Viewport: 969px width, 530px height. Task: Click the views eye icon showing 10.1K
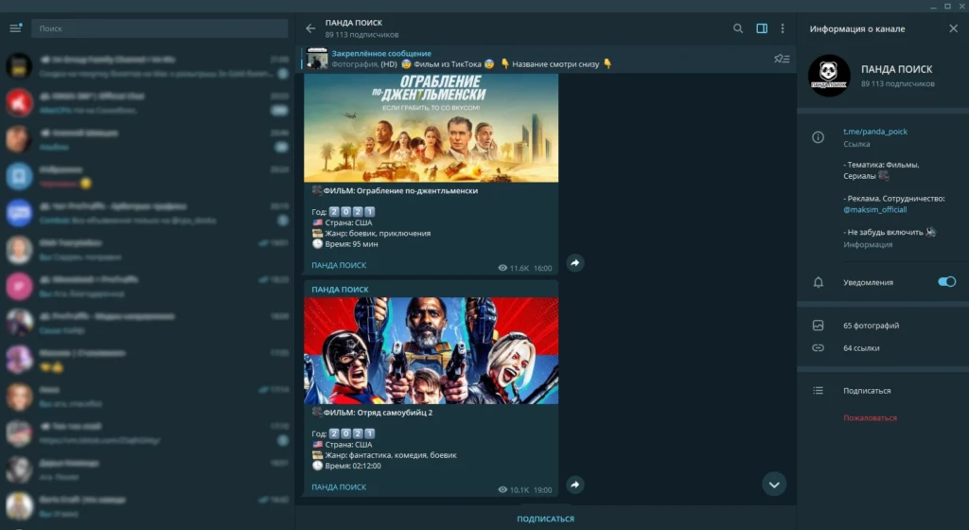pyautogui.click(x=502, y=490)
